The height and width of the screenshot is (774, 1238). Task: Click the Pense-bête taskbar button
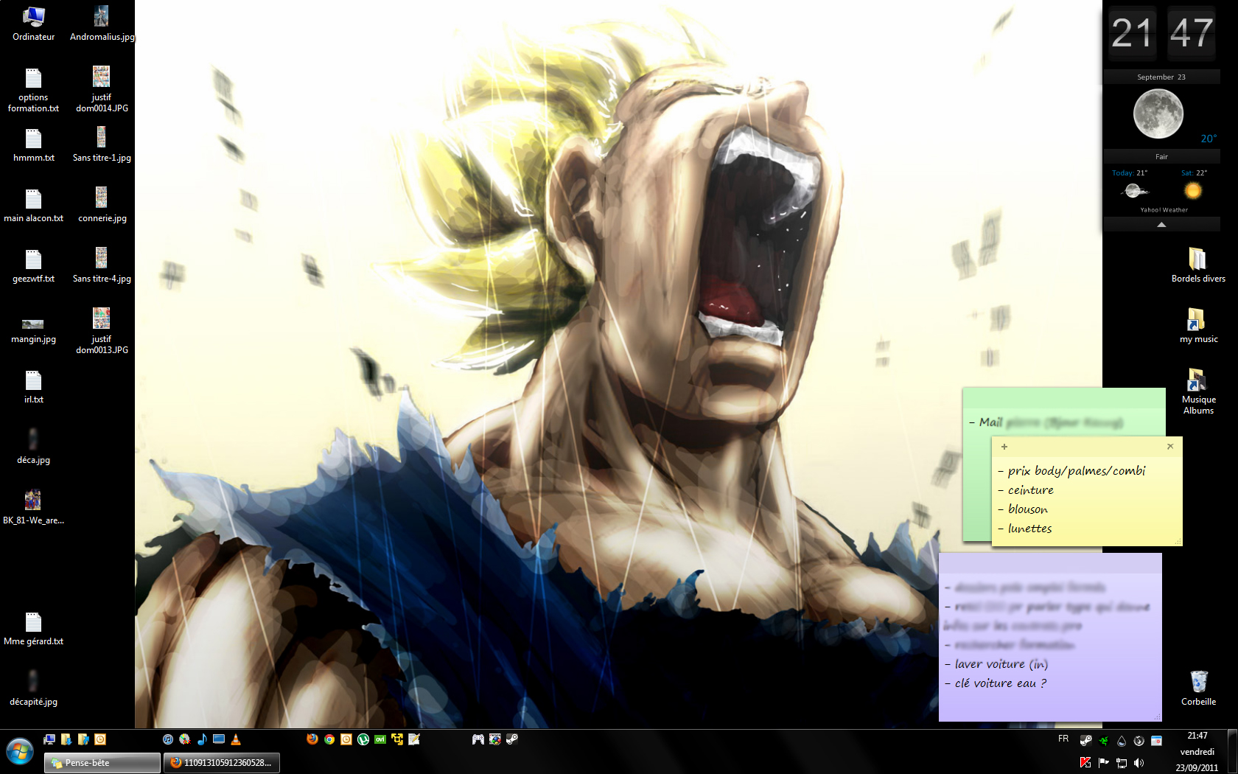[x=102, y=763]
